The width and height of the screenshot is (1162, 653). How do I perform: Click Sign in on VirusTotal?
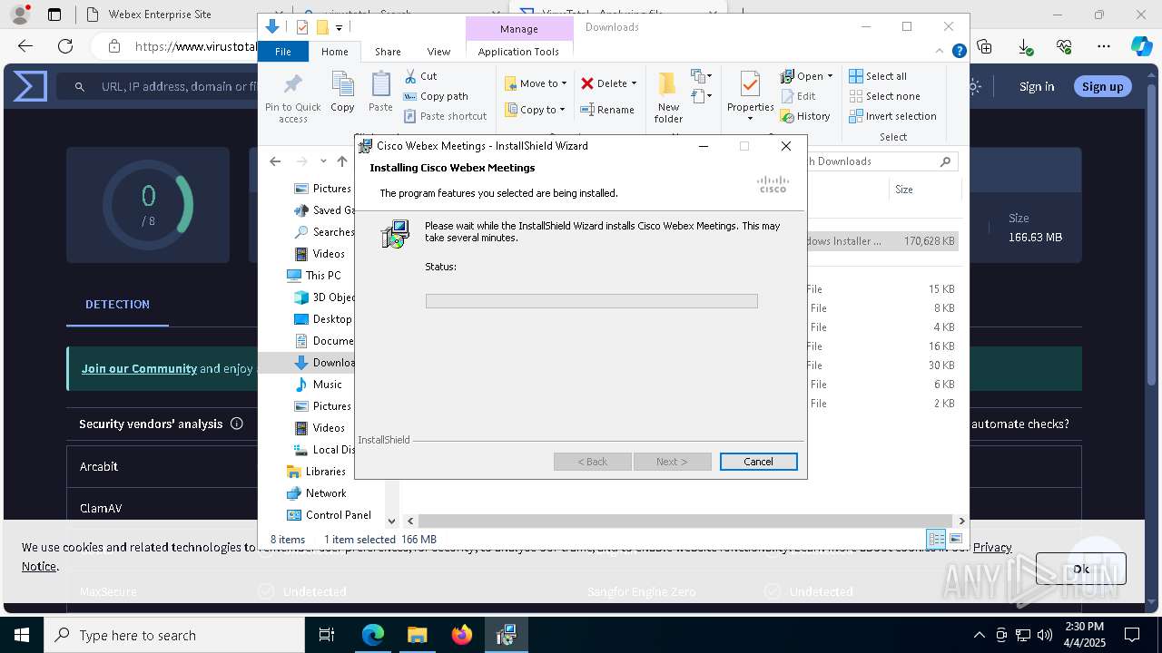tap(1037, 87)
